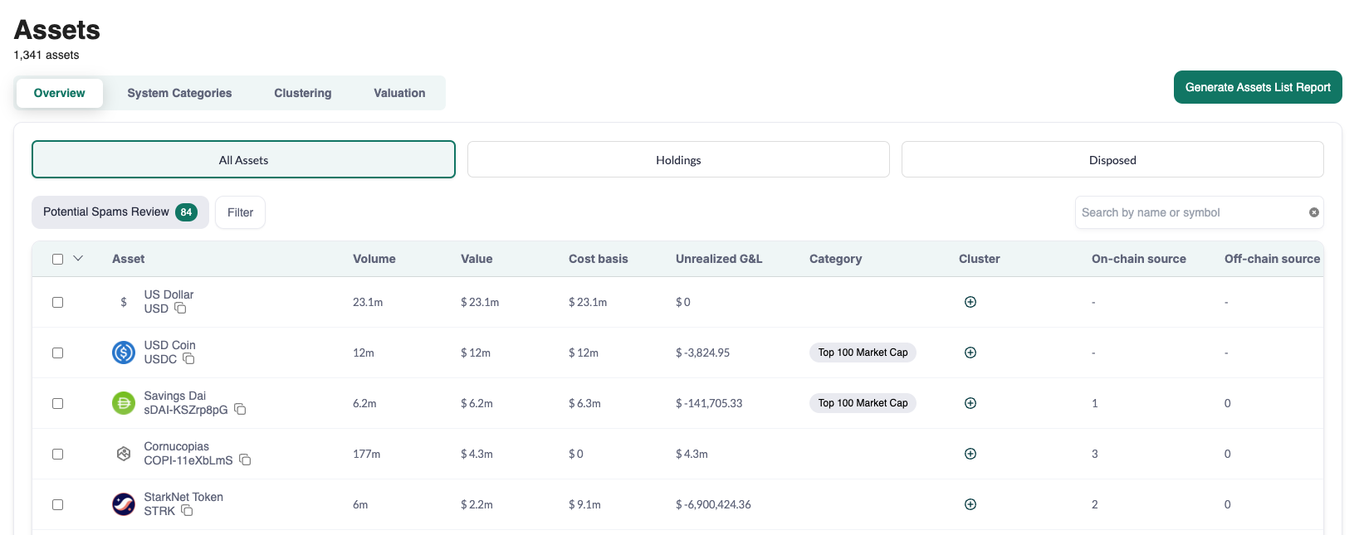1359x535 pixels.
Task: Select the Cornucopias row checkbox
Action: coord(58,454)
